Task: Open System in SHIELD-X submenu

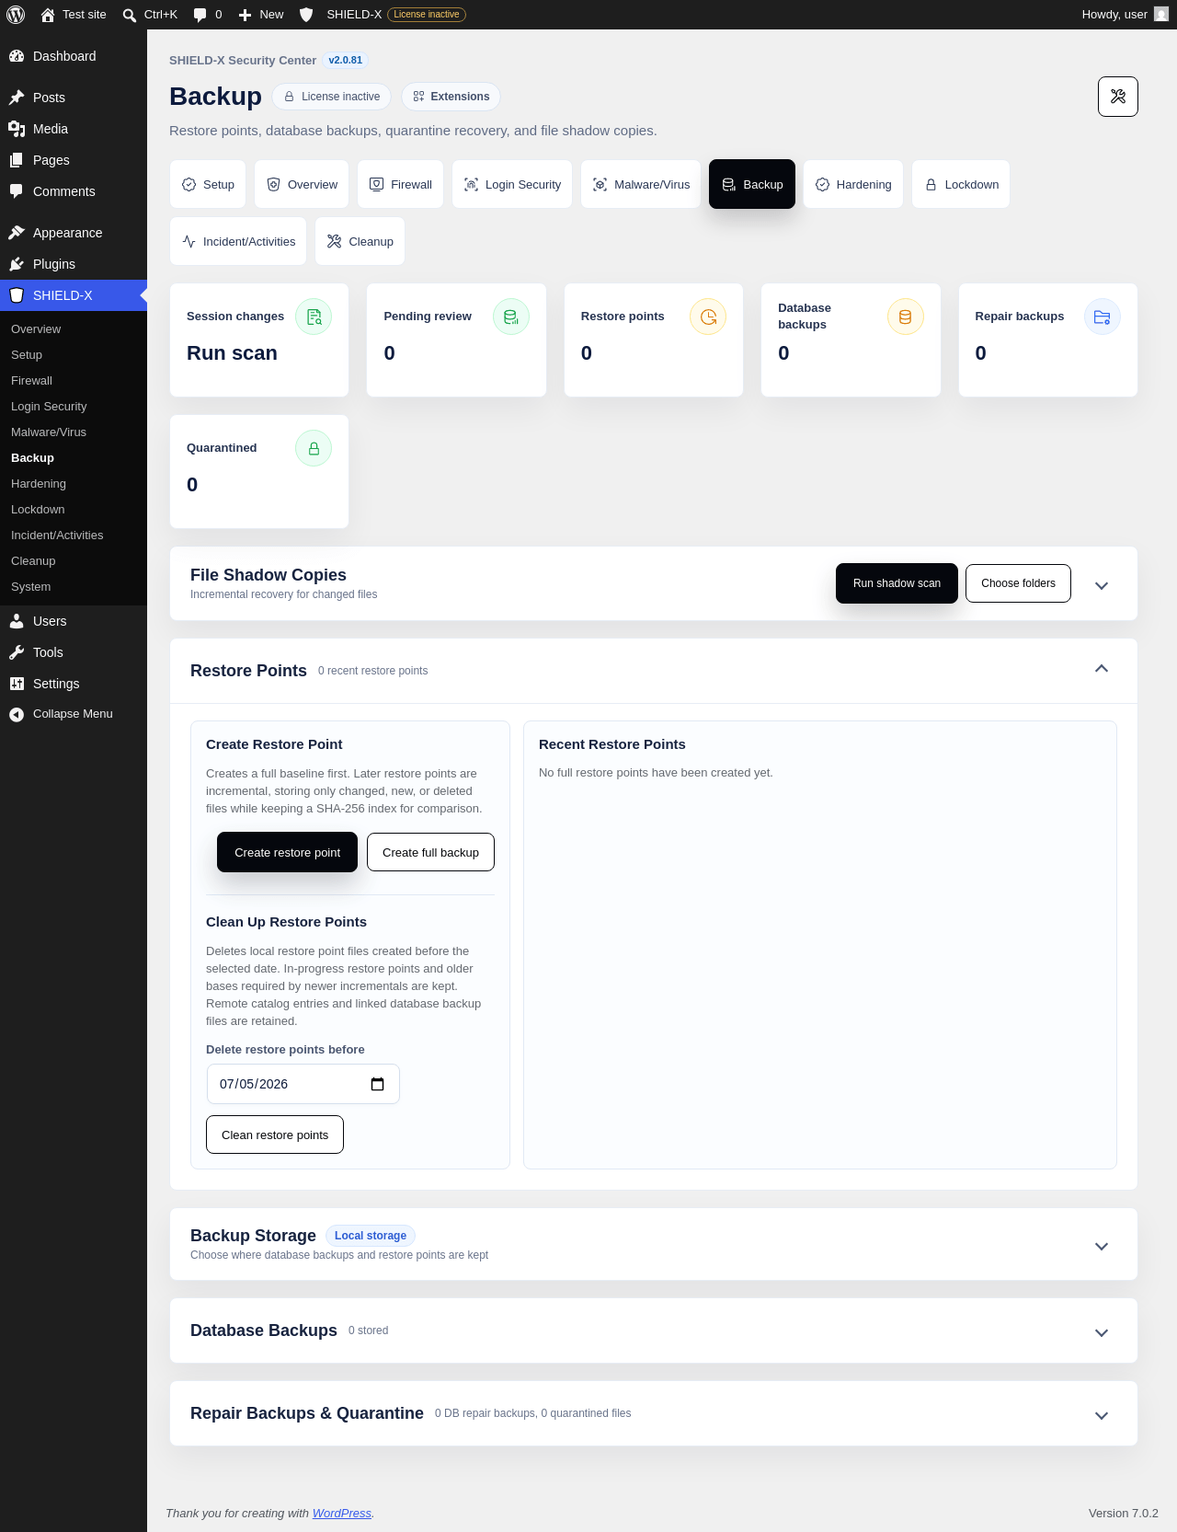Action: point(74,587)
